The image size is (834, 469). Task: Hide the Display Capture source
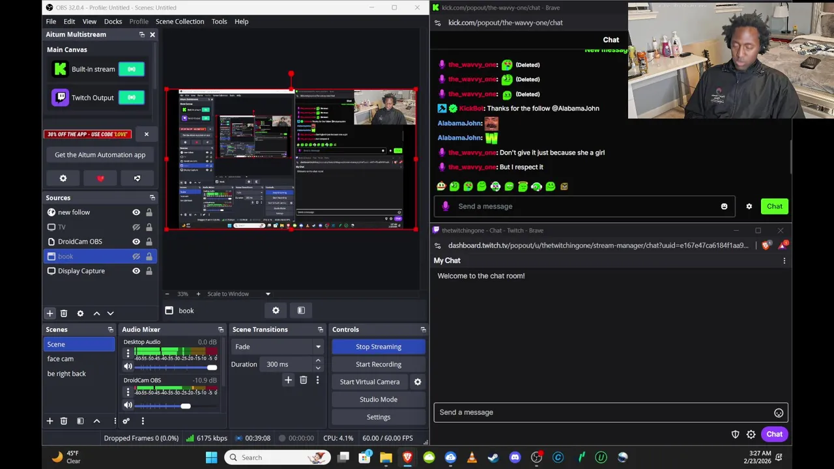coord(136,271)
